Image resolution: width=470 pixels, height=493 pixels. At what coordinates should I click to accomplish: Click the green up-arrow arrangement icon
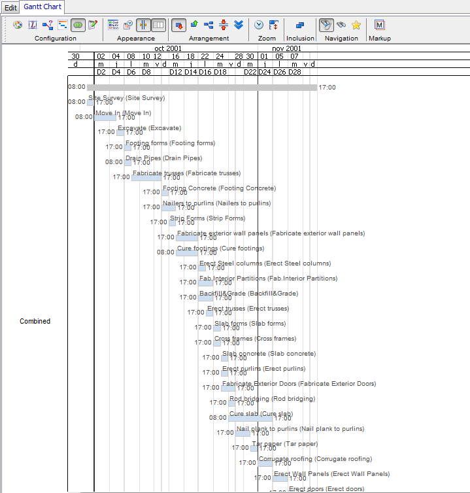point(194,25)
